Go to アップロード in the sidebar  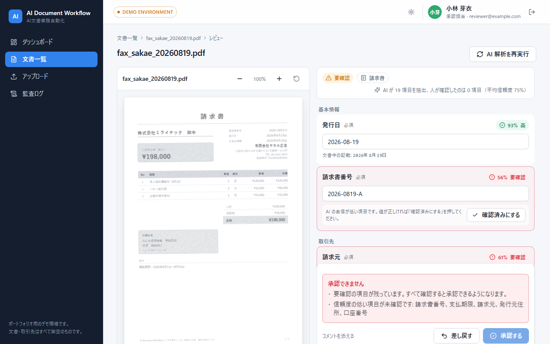click(52, 77)
